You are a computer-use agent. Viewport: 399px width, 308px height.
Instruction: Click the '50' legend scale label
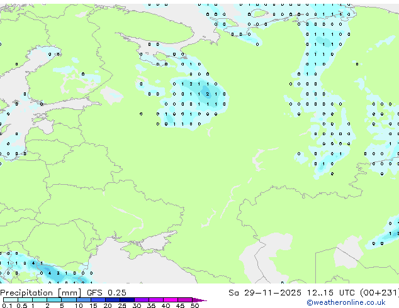(194, 305)
